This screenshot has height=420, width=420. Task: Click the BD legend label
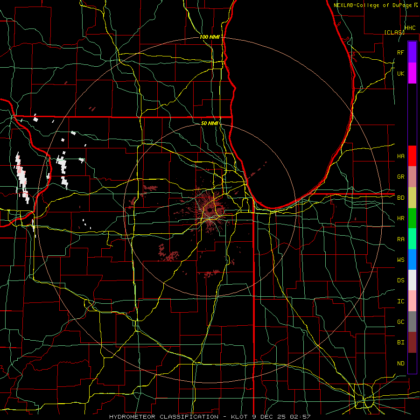click(x=400, y=198)
